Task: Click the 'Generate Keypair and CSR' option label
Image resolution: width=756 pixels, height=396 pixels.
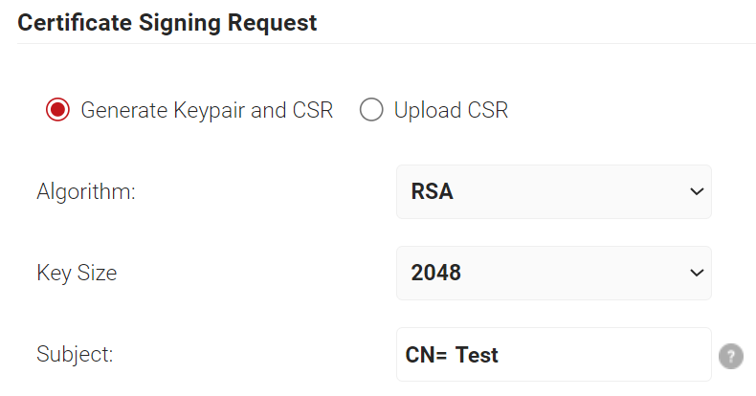Action: coord(207,110)
